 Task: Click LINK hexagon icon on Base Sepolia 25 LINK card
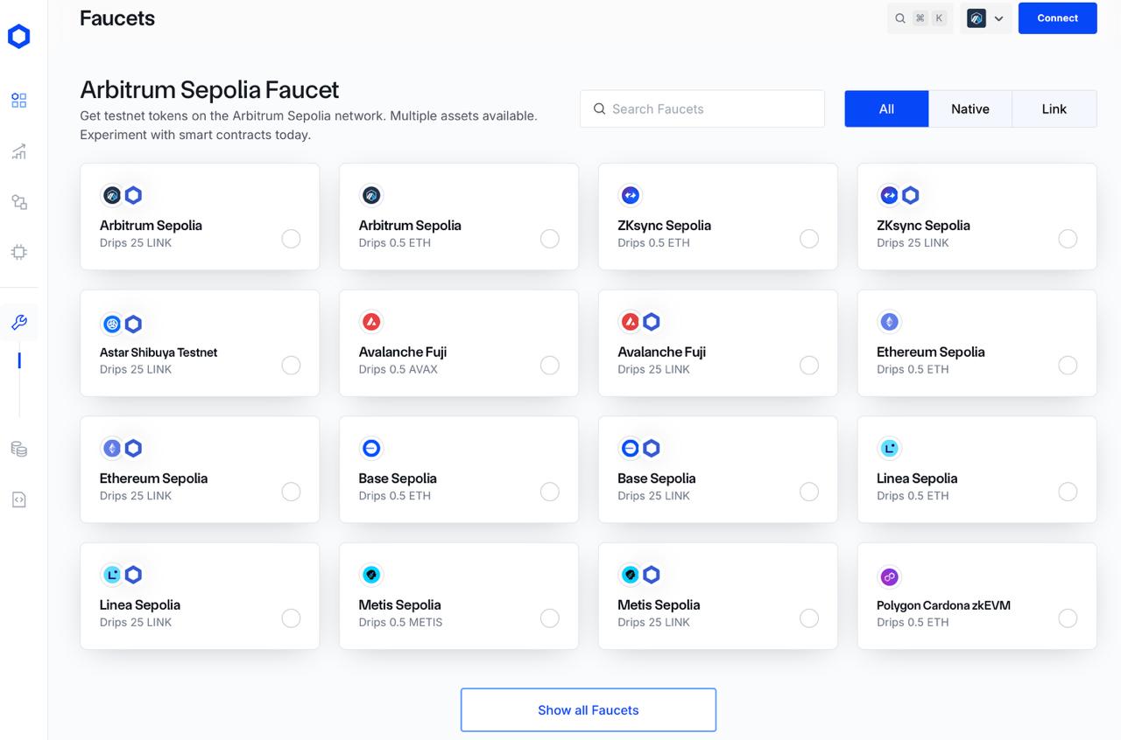[x=652, y=449]
